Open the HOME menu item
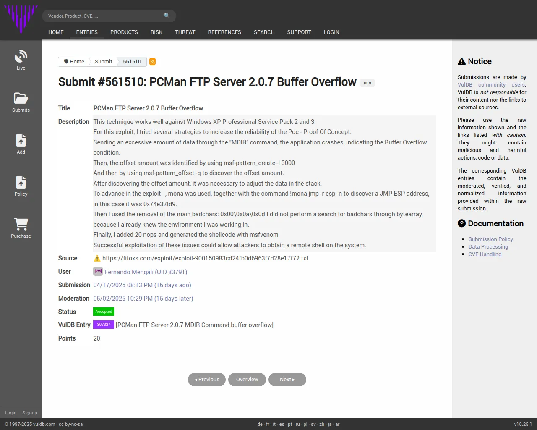Viewport: 537px width, 430px height. (56, 32)
